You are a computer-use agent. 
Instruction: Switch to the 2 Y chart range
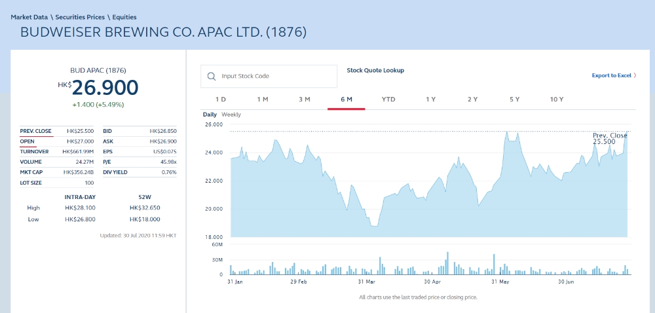(472, 100)
